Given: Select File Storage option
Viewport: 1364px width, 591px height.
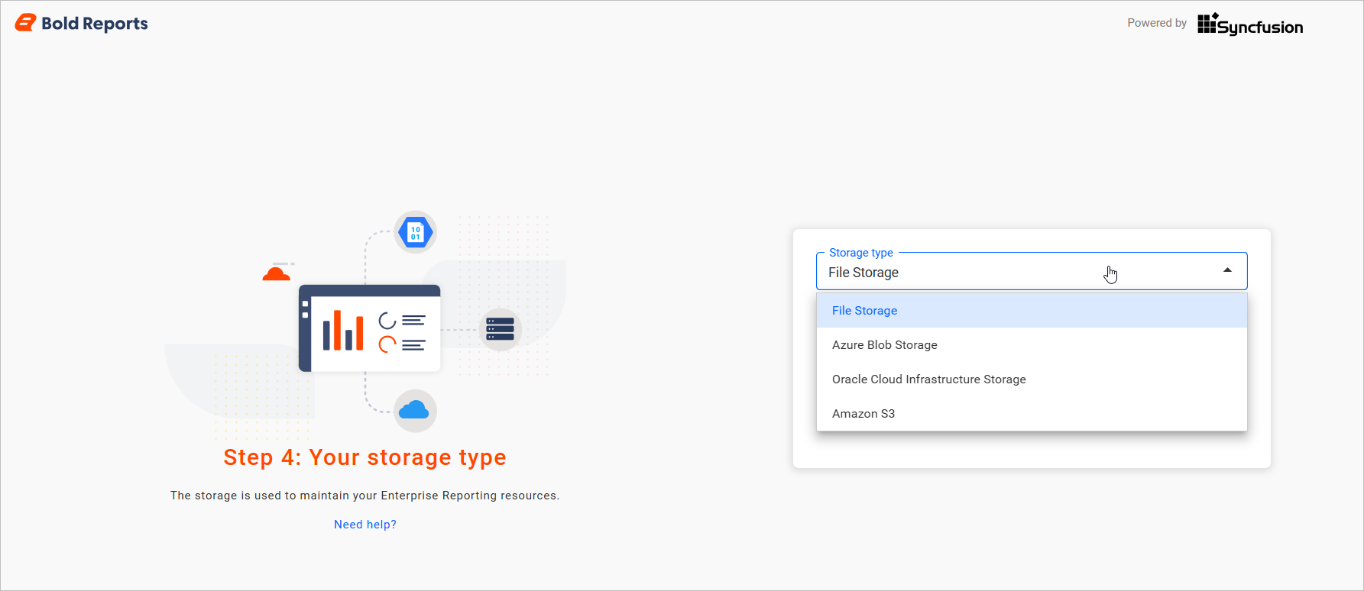Looking at the screenshot, I should pos(1032,311).
